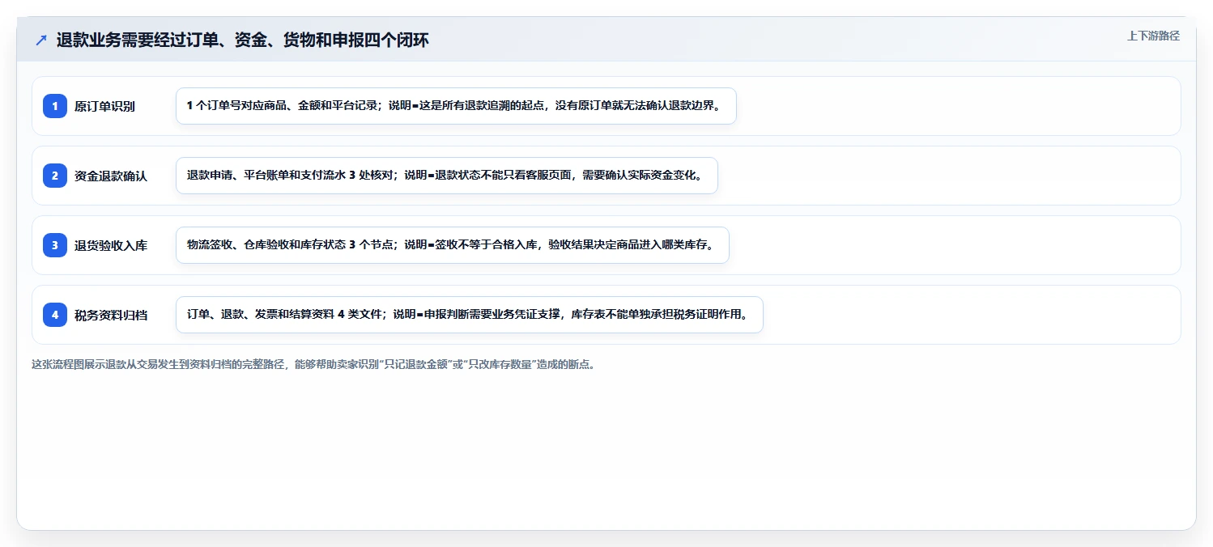
Task: Select step number badge 3
Action: point(55,245)
